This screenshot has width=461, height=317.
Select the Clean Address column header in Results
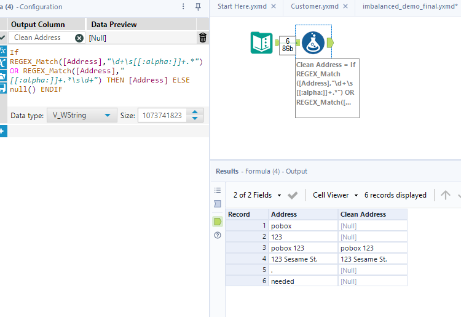(363, 214)
